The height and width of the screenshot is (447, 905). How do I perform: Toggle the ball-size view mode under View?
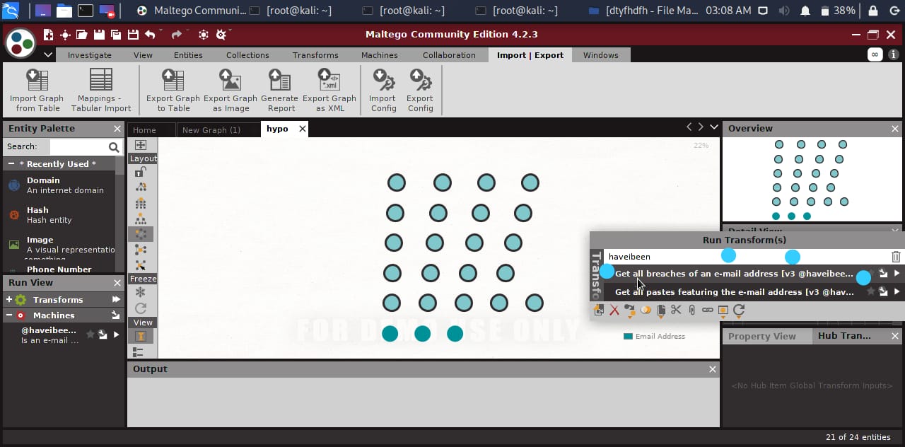click(x=141, y=337)
